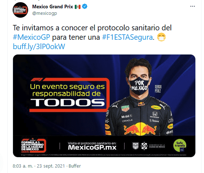Screen dimensions: 204x173
Task: Open the @mexicogp handle link
Action: pyautogui.click(x=44, y=13)
